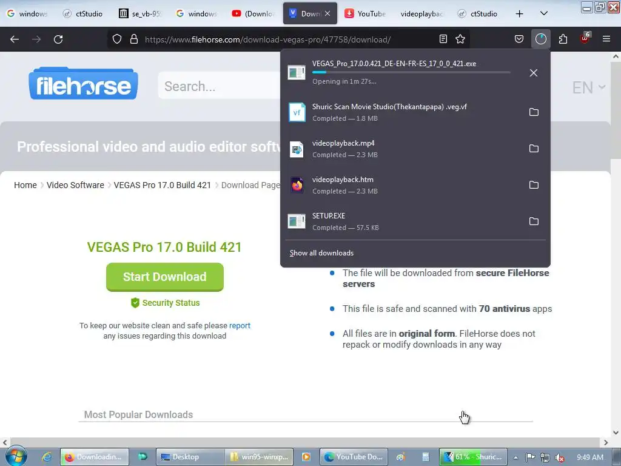Open uBlock Origin extension icon
The width and height of the screenshot is (621, 466).
click(585, 39)
